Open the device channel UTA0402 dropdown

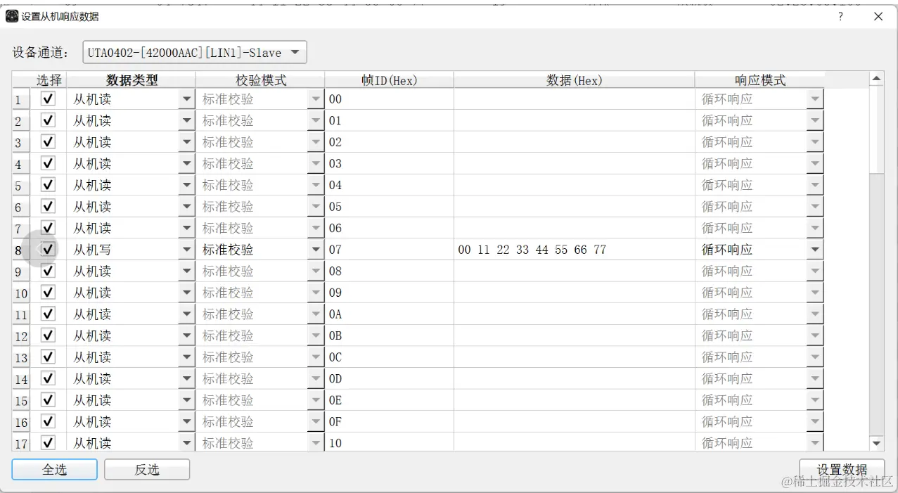[x=195, y=53]
